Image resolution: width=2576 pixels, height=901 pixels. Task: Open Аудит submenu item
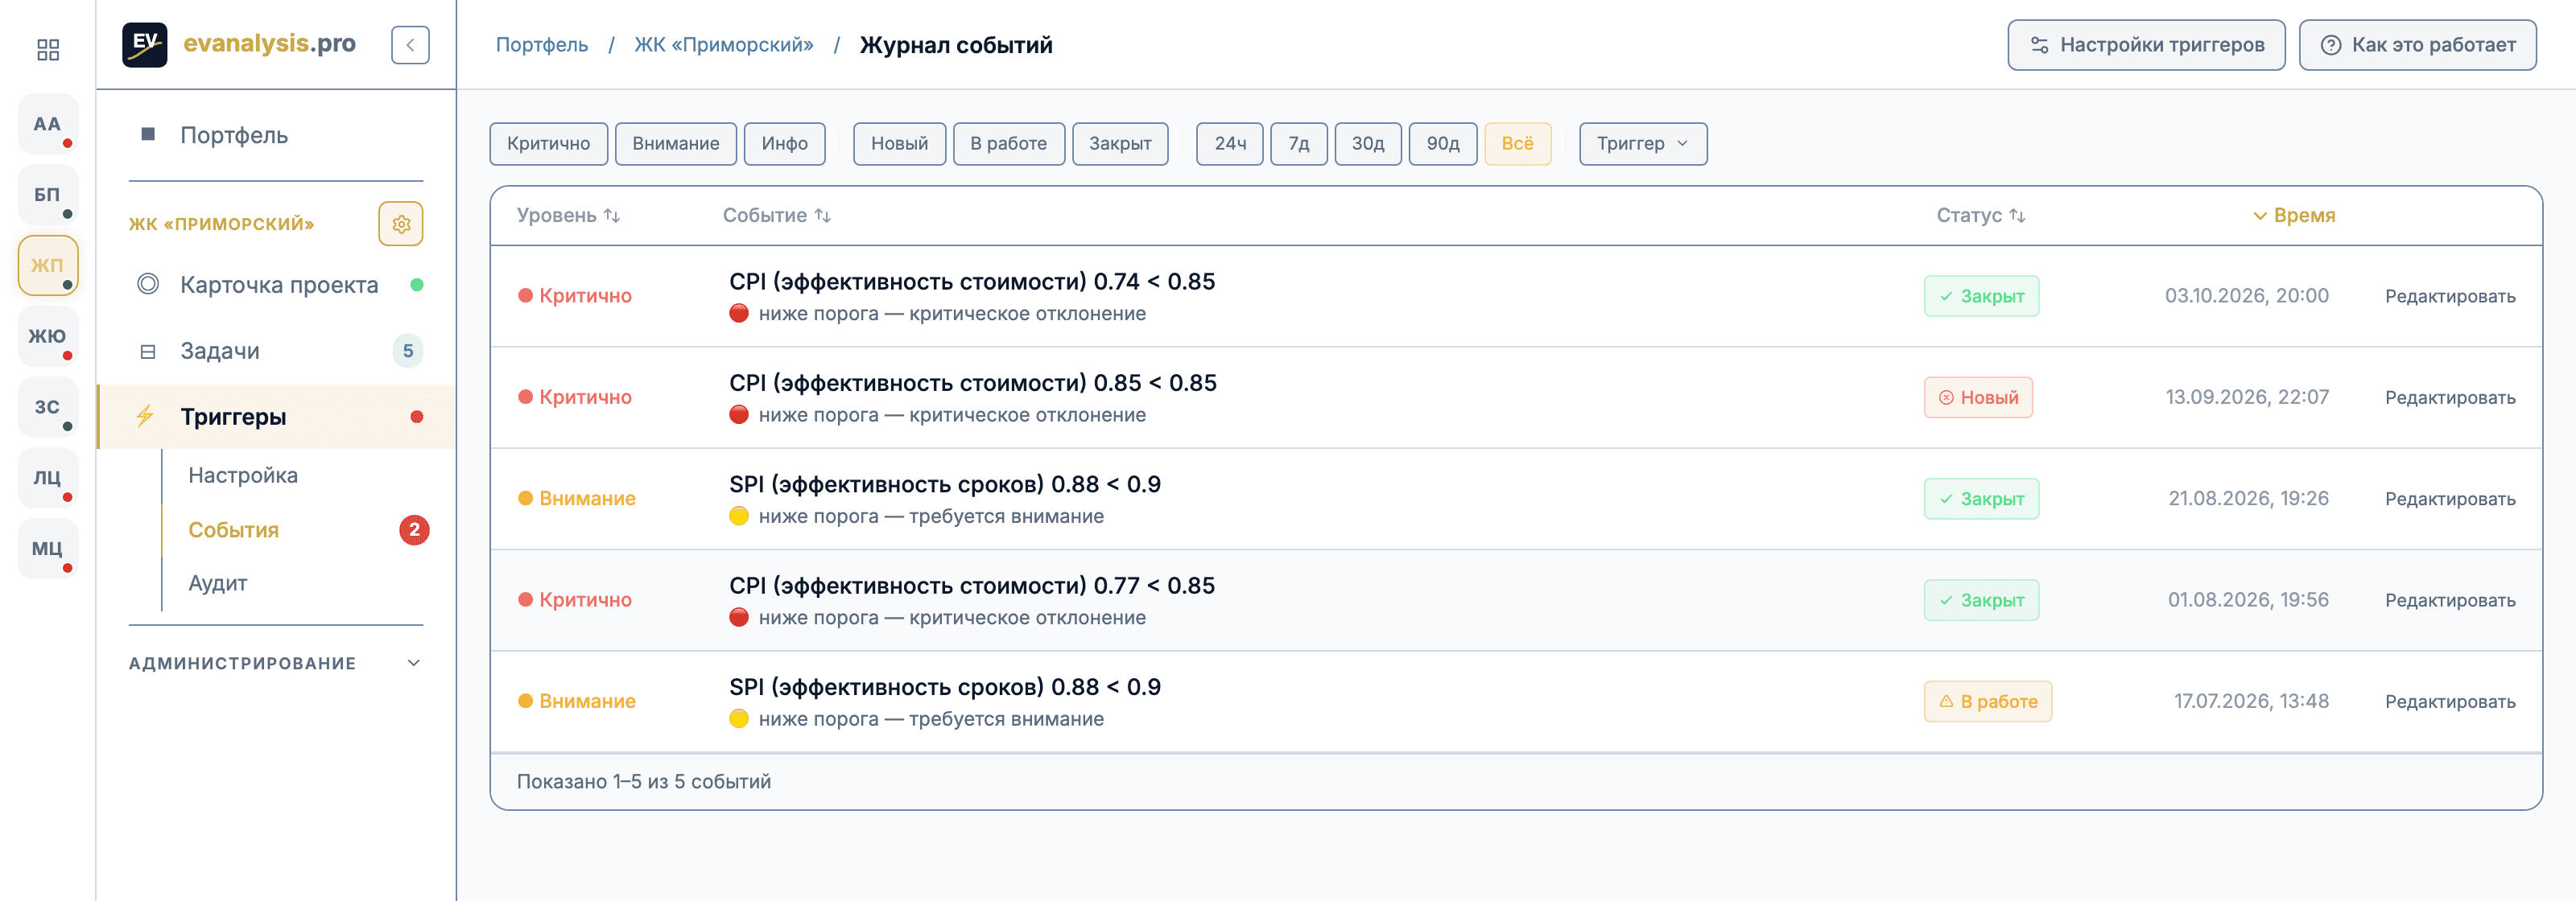(218, 583)
